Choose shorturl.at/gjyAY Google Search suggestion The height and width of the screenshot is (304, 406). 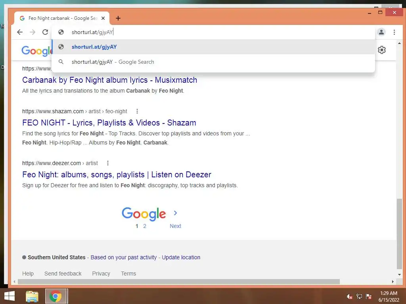click(x=213, y=62)
